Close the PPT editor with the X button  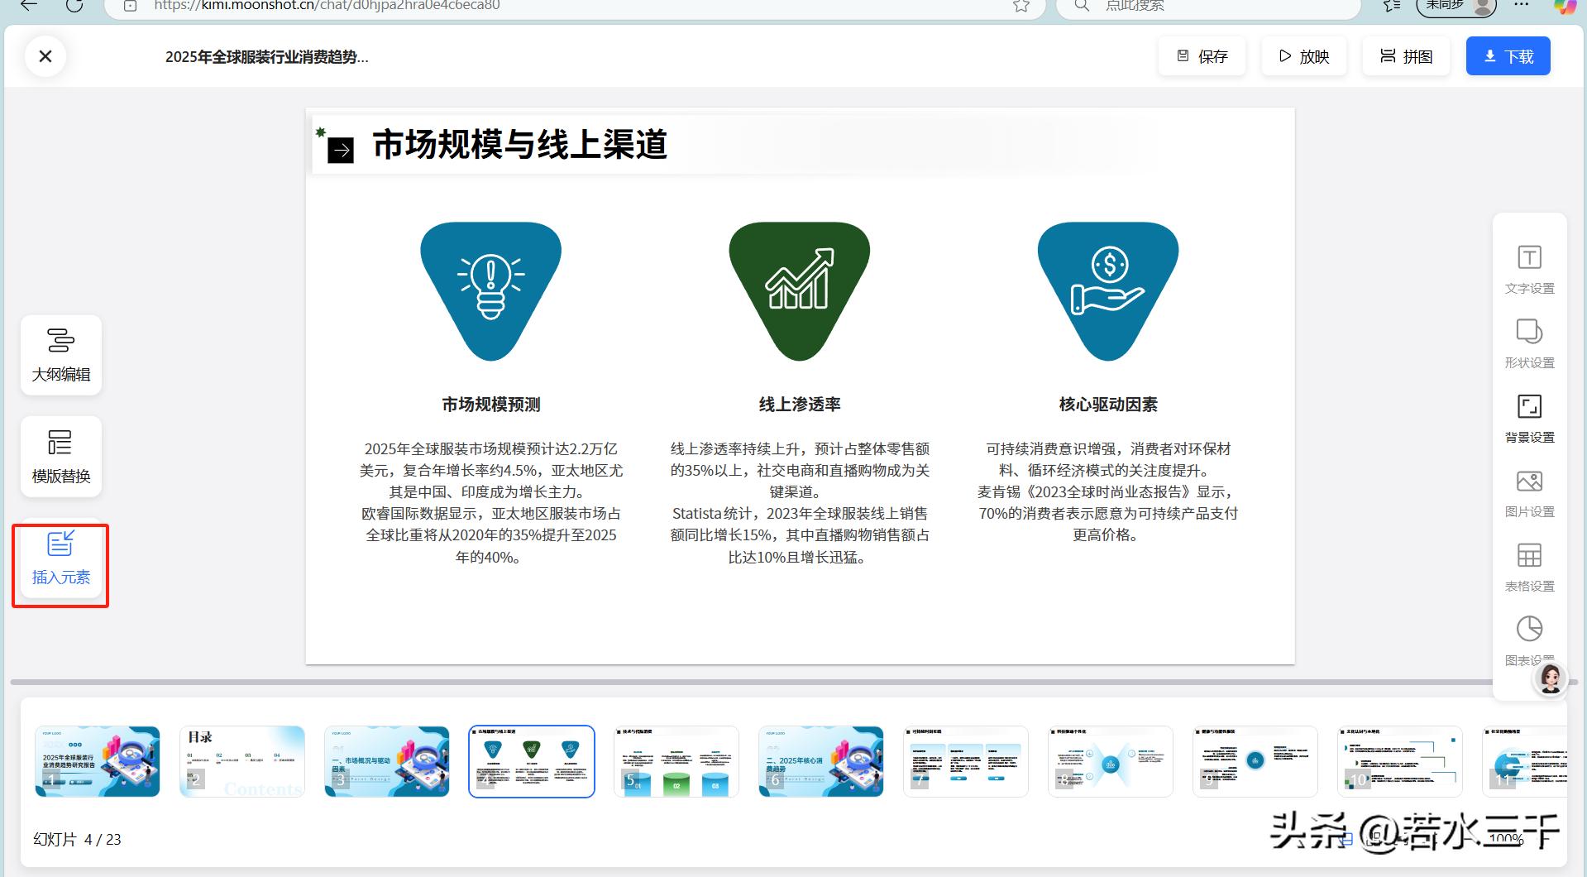pyautogui.click(x=45, y=56)
